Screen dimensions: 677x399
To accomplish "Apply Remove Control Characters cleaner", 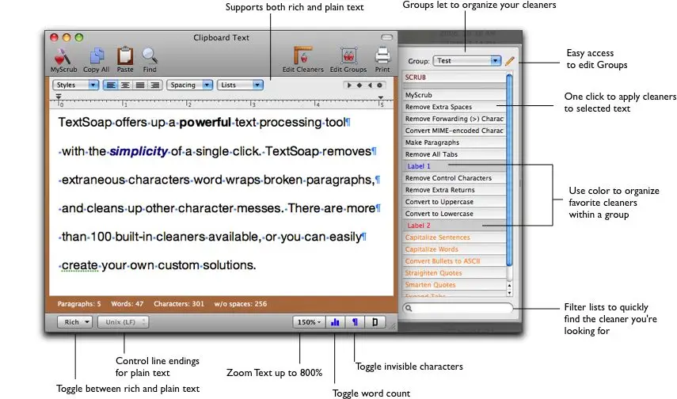I will [455, 178].
